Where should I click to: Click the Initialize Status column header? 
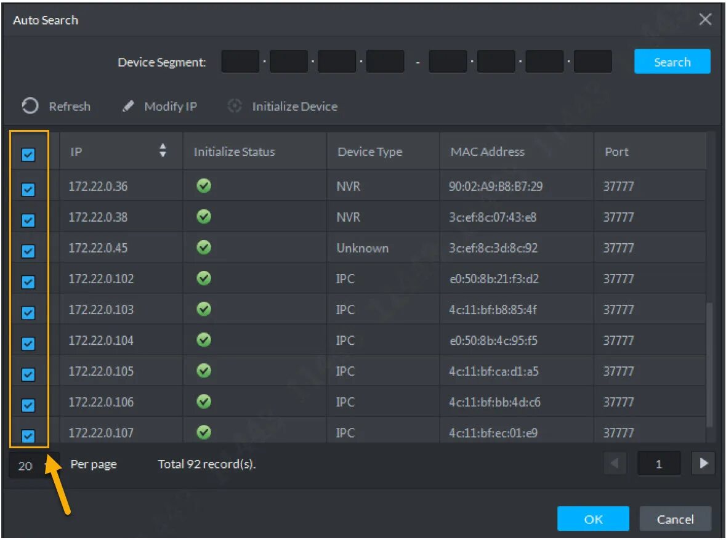click(255, 151)
